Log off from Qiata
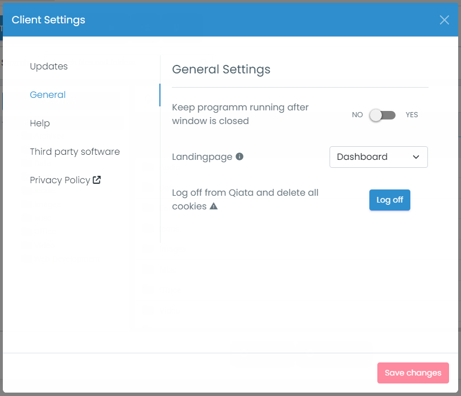461x396 pixels. tap(389, 200)
